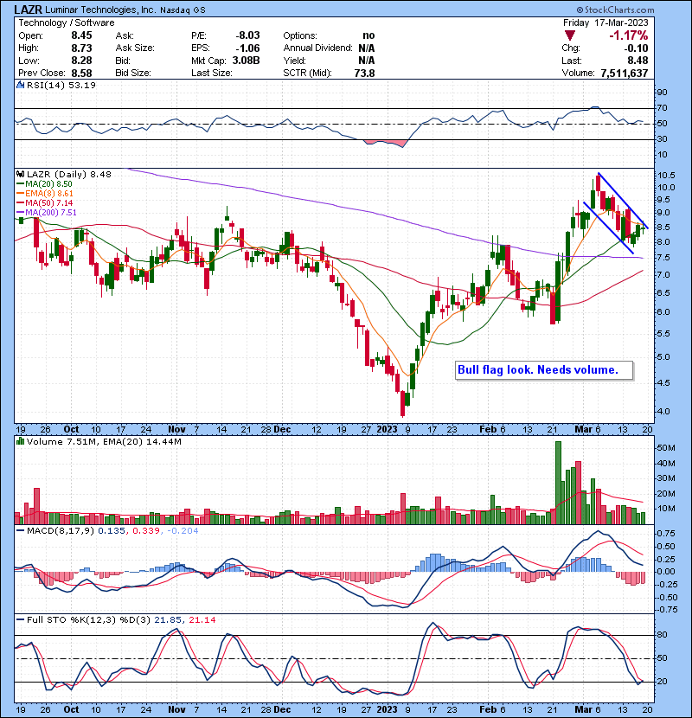Click the Luminar Technologies, Inc. company name
The height and width of the screenshot is (718, 692).
click(x=100, y=10)
